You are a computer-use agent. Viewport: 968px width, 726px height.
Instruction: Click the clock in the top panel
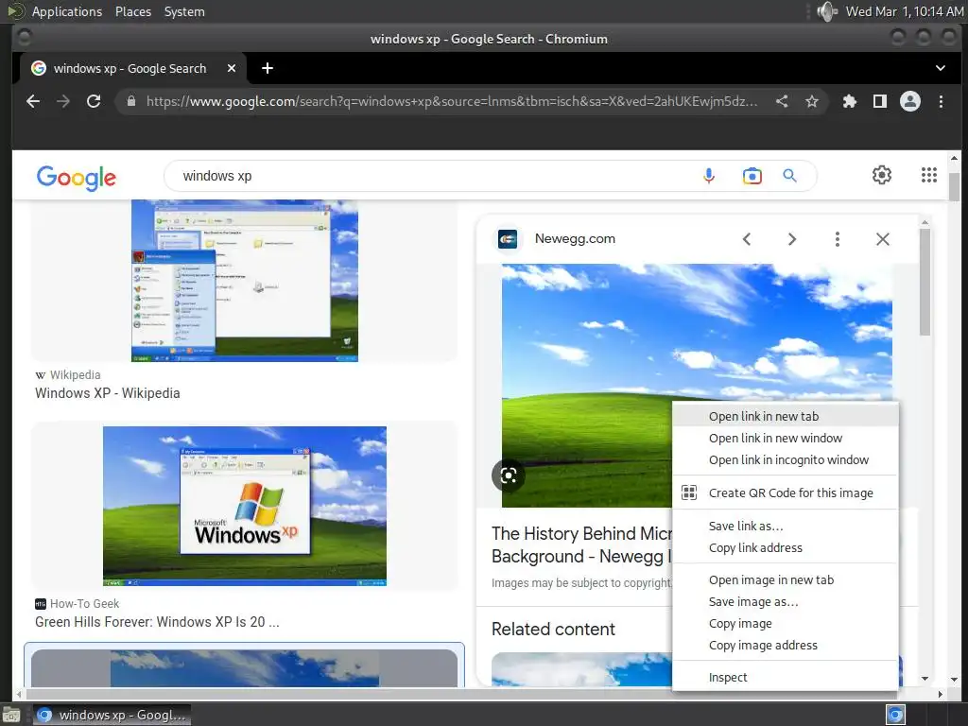(x=904, y=11)
